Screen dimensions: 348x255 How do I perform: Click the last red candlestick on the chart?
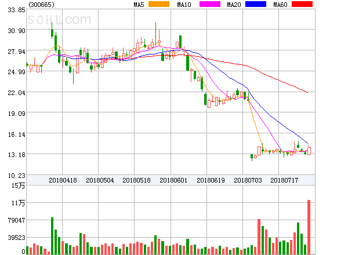point(309,151)
